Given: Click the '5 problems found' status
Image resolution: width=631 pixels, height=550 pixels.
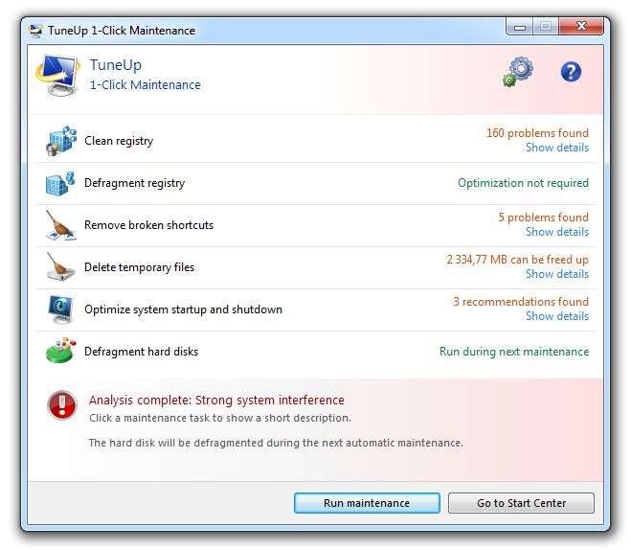Looking at the screenshot, I should pos(543,218).
